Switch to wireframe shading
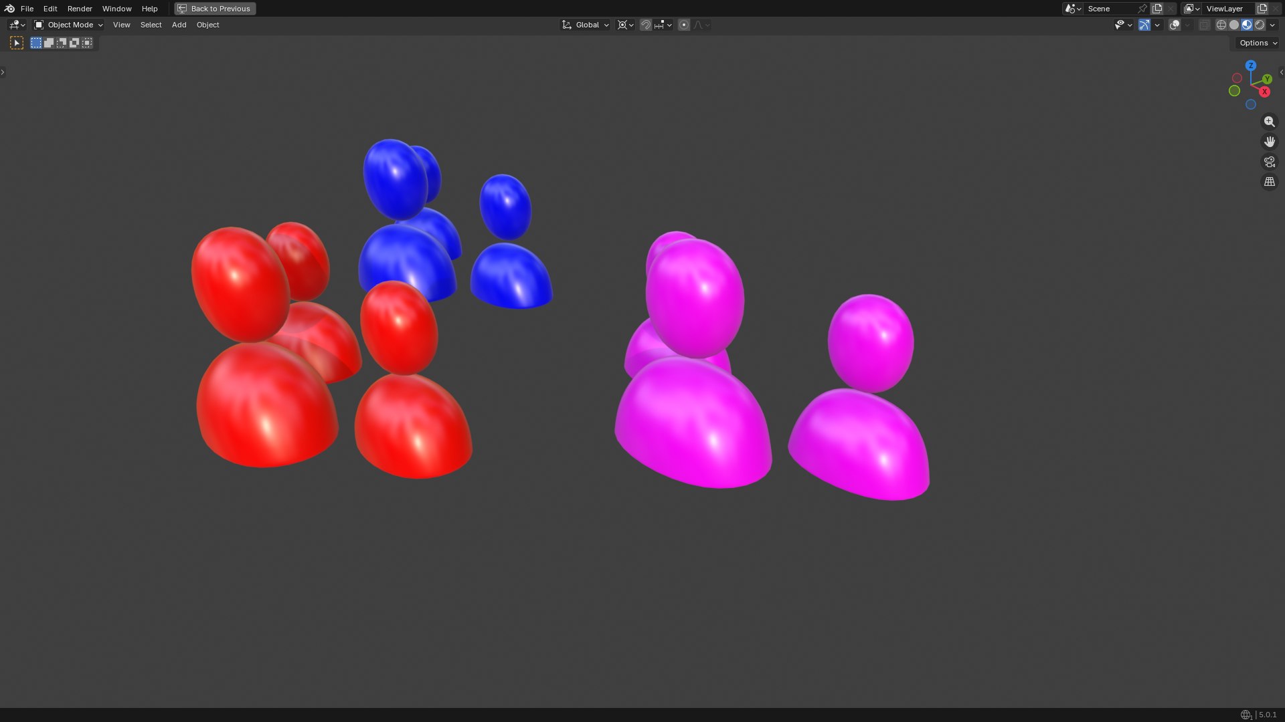Image resolution: width=1285 pixels, height=722 pixels. [x=1221, y=25]
